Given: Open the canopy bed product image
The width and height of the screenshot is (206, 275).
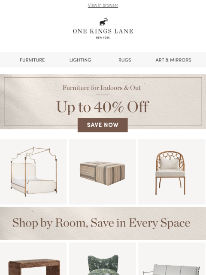Looking at the screenshot, I should click(33, 172).
